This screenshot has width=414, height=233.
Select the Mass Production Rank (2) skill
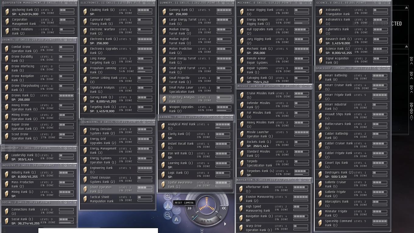(39, 184)
